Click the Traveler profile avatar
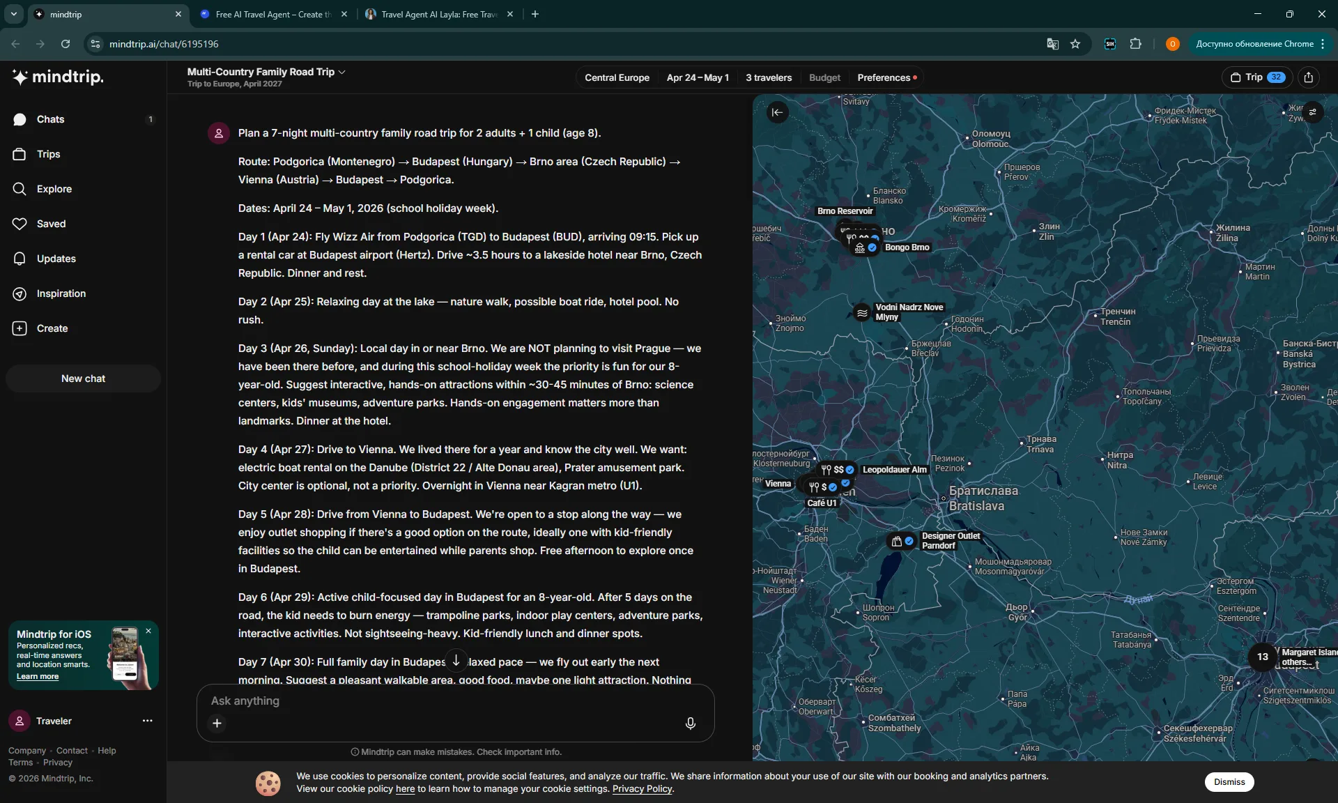This screenshot has height=803, width=1338. tap(20, 721)
